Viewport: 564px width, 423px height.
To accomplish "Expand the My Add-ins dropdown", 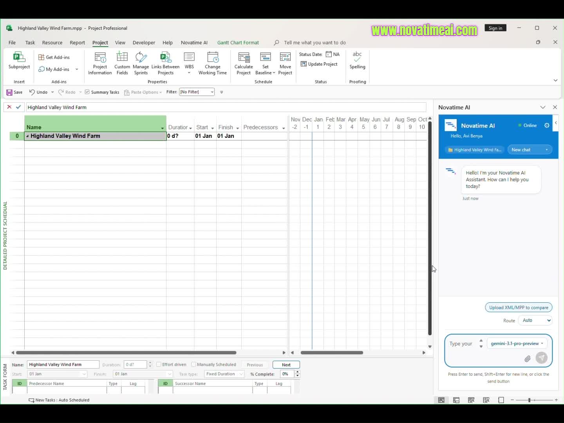I will 77,69.
